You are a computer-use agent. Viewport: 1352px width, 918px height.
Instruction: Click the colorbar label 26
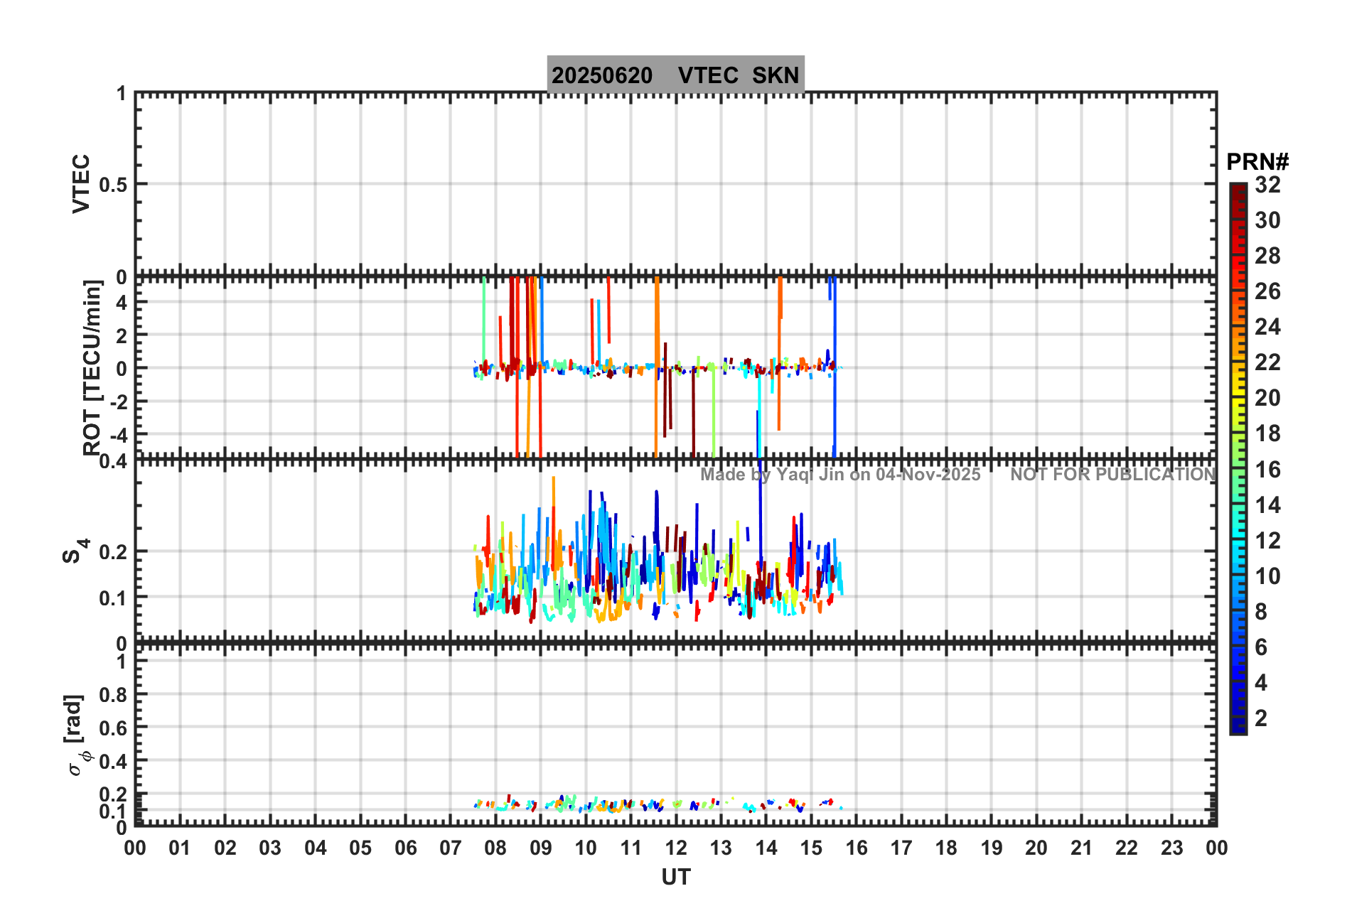[x=1267, y=291]
